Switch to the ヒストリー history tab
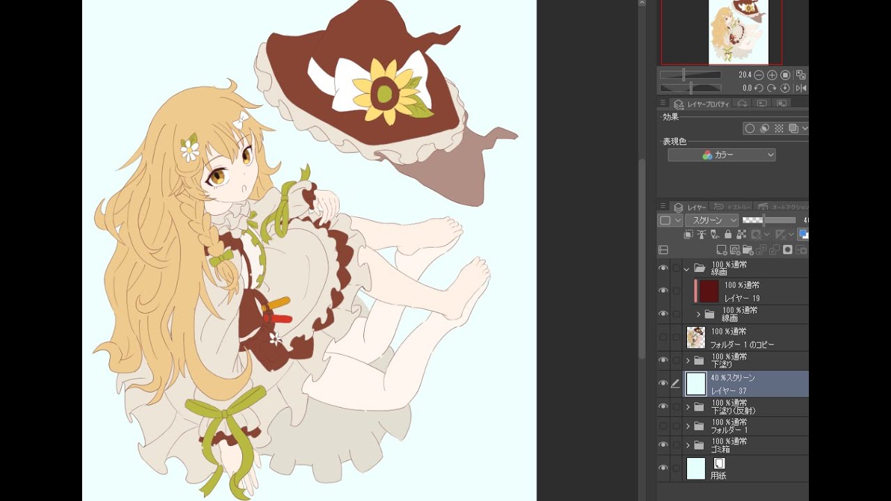Screen dimensions: 891x501 point(732,207)
